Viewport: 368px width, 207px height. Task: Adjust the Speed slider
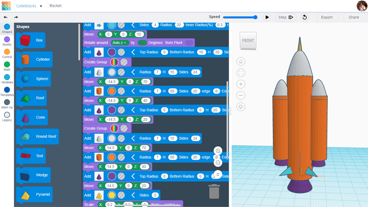(240, 17)
